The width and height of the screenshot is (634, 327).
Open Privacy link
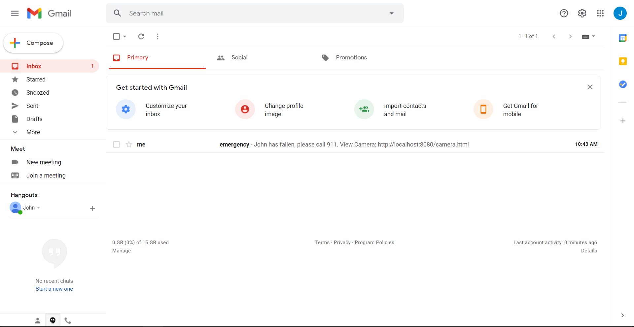click(342, 243)
